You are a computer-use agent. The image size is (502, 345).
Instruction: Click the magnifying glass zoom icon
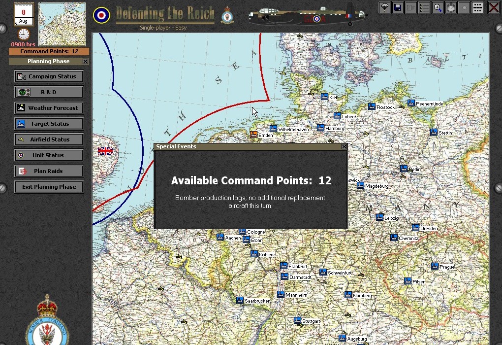coord(438,7)
